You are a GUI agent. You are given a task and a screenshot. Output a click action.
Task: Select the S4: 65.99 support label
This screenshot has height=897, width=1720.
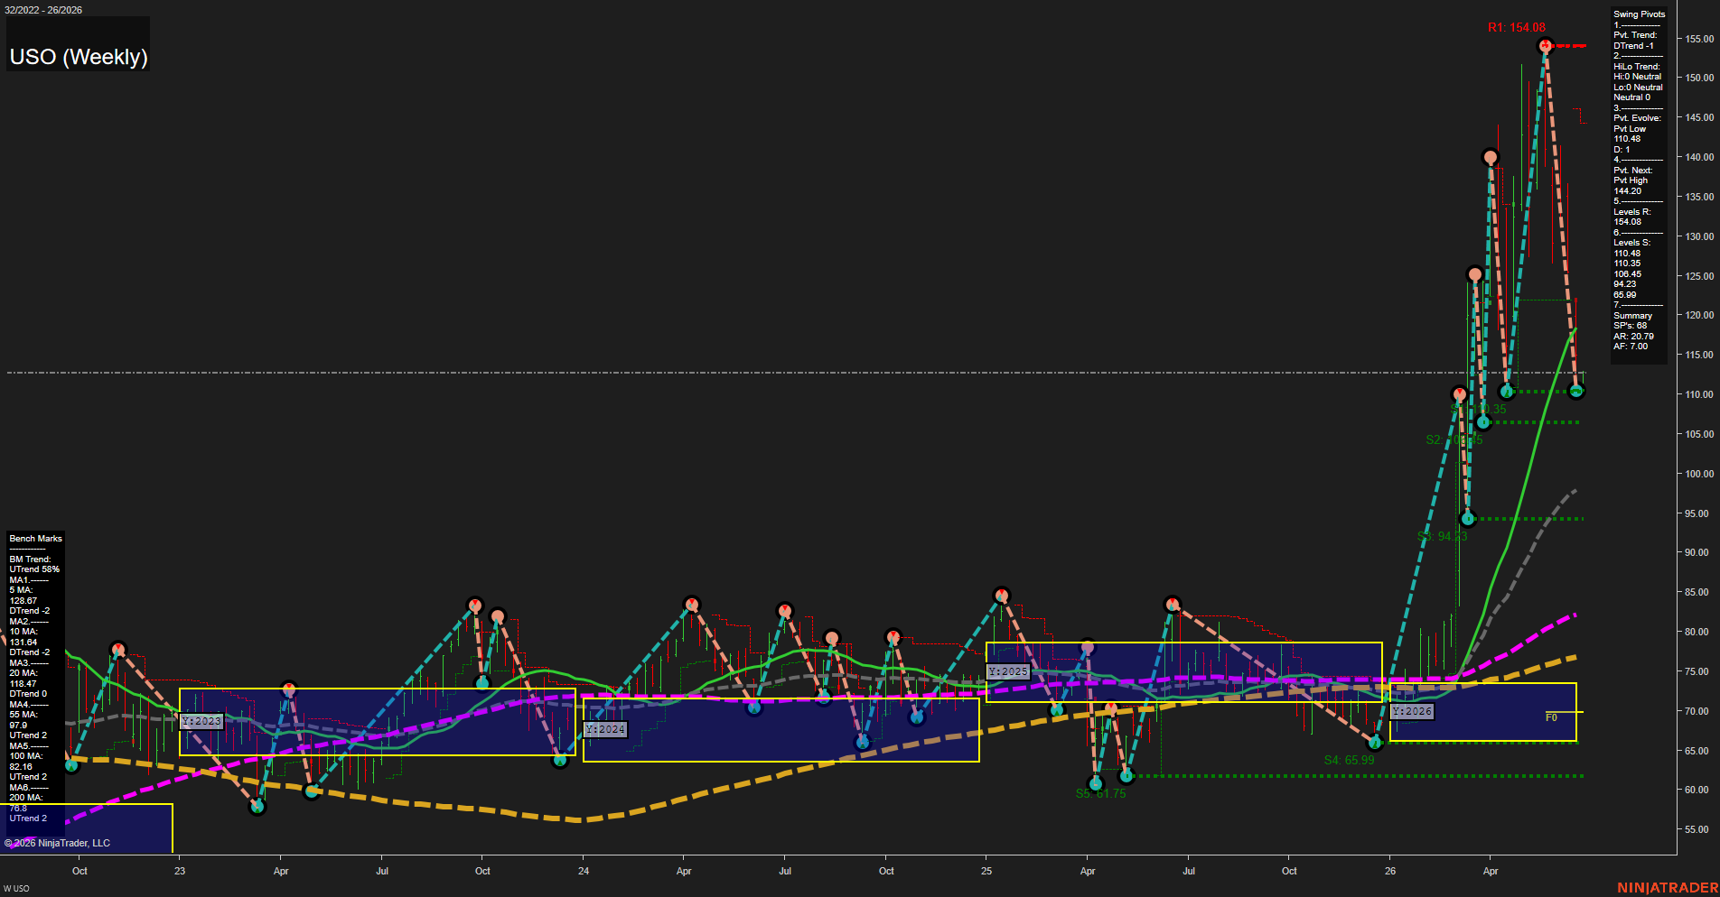1349,760
